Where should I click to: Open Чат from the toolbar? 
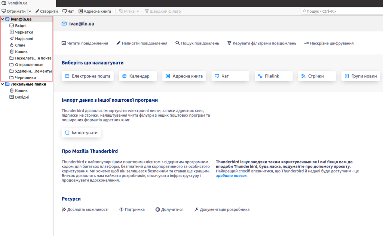pos(68,11)
